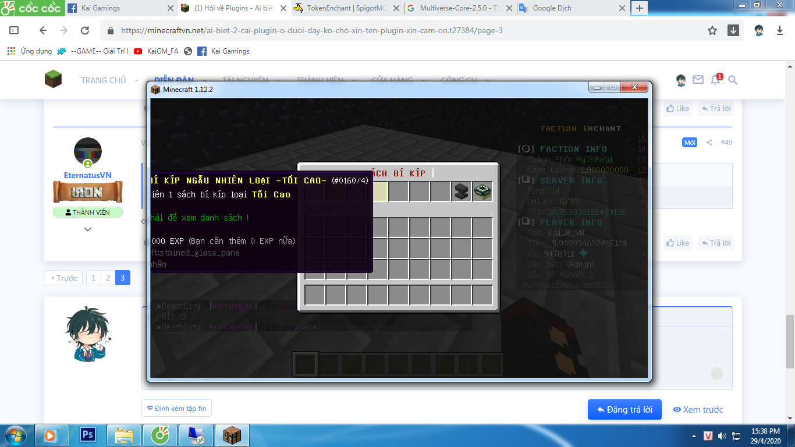Viewport: 795px width, 447px height.
Task: Submit reply with Đăng trả lời
Action: pos(625,410)
